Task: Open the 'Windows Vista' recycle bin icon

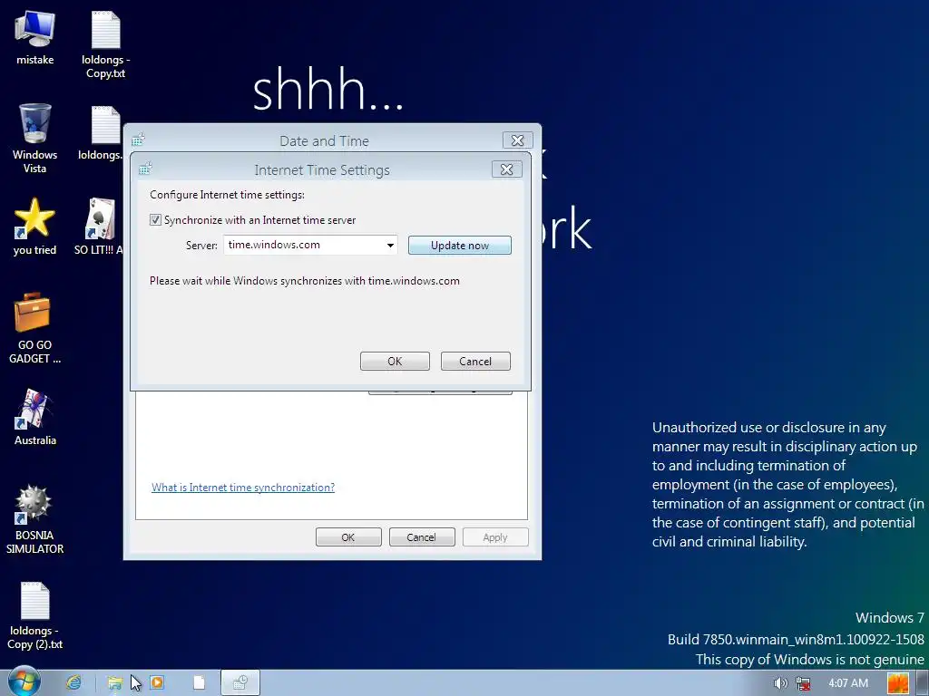Action: point(35,139)
